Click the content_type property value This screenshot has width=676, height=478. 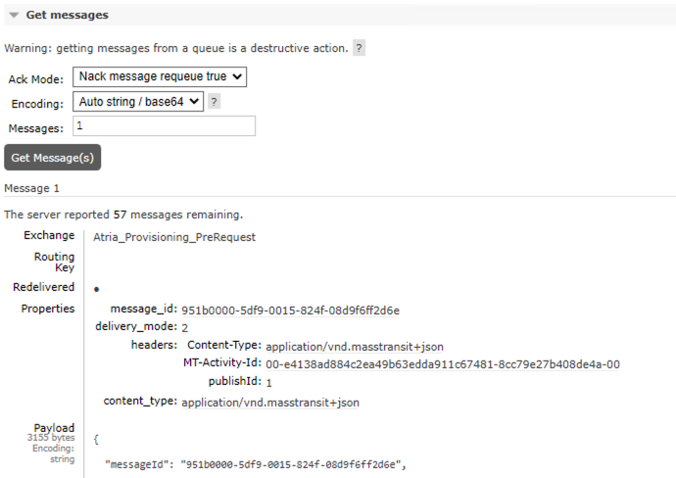[x=270, y=402]
